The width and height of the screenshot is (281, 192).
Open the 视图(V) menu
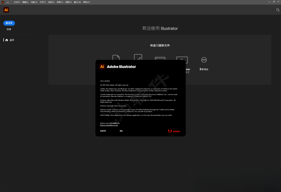(x=68, y=2)
